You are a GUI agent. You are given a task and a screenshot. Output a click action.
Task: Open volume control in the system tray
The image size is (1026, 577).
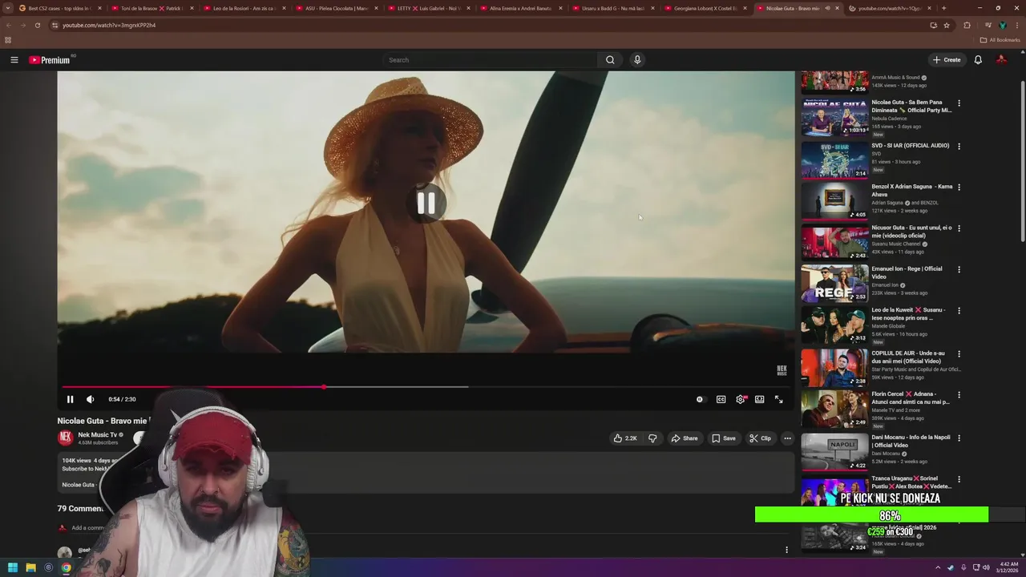[x=986, y=567]
